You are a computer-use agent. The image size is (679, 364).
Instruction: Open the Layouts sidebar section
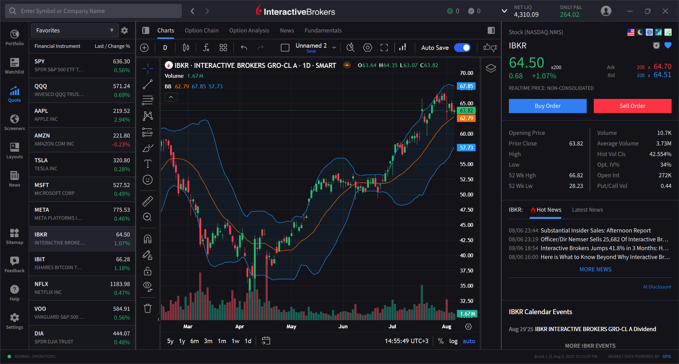pyautogui.click(x=14, y=151)
